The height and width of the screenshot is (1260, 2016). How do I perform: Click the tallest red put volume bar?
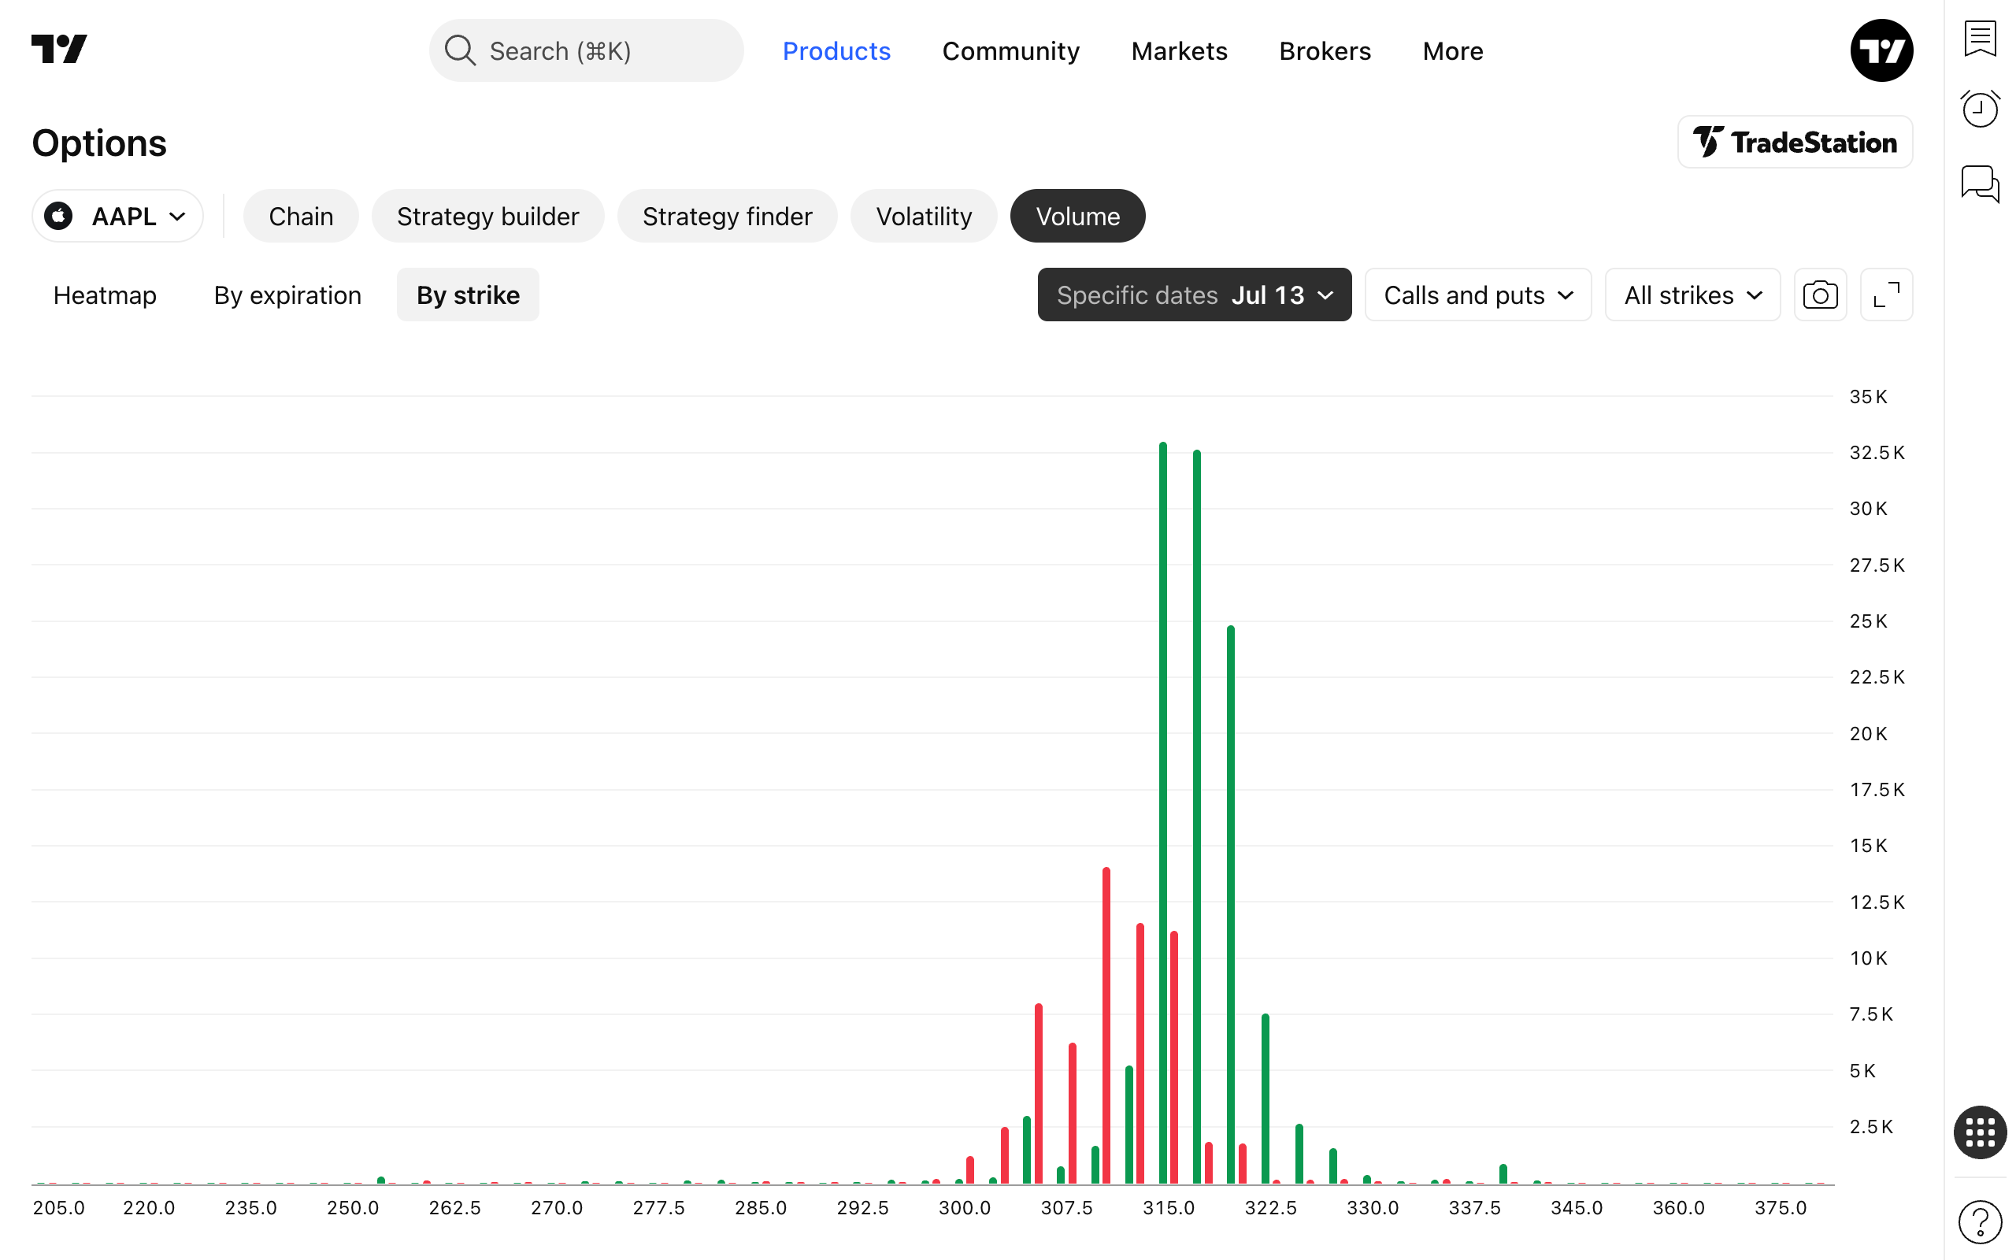(x=1106, y=1025)
